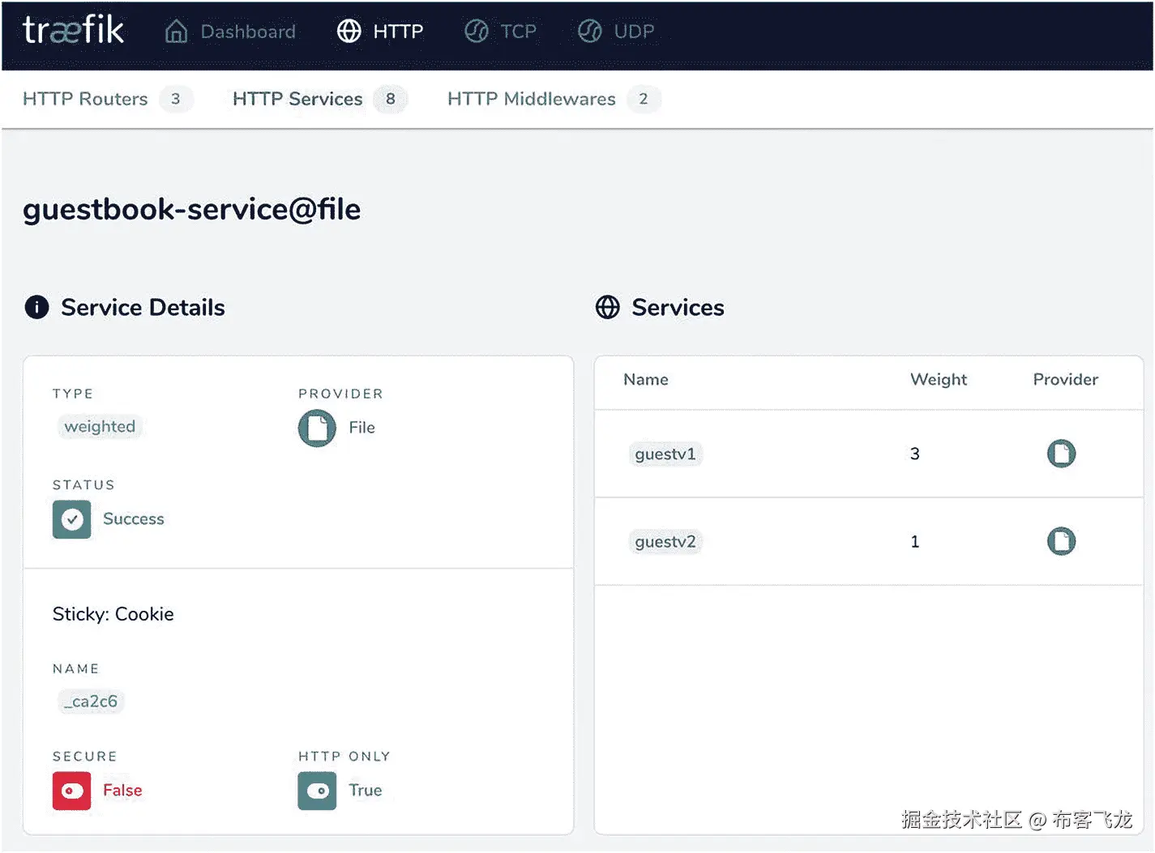The width and height of the screenshot is (1155, 853).
Task: Click the Service Details info icon
Action: (x=36, y=308)
